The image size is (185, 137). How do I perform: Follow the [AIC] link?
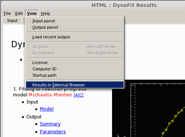[79, 95]
